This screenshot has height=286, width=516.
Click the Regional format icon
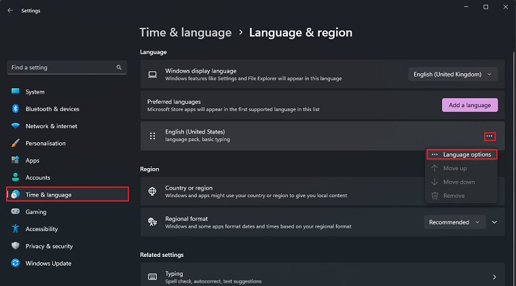pyautogui.click(x=152, y=222)
